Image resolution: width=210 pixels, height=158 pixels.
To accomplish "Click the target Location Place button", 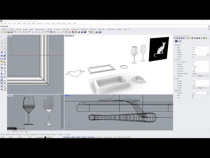I will pyautogui.click(x=200, y=88).
